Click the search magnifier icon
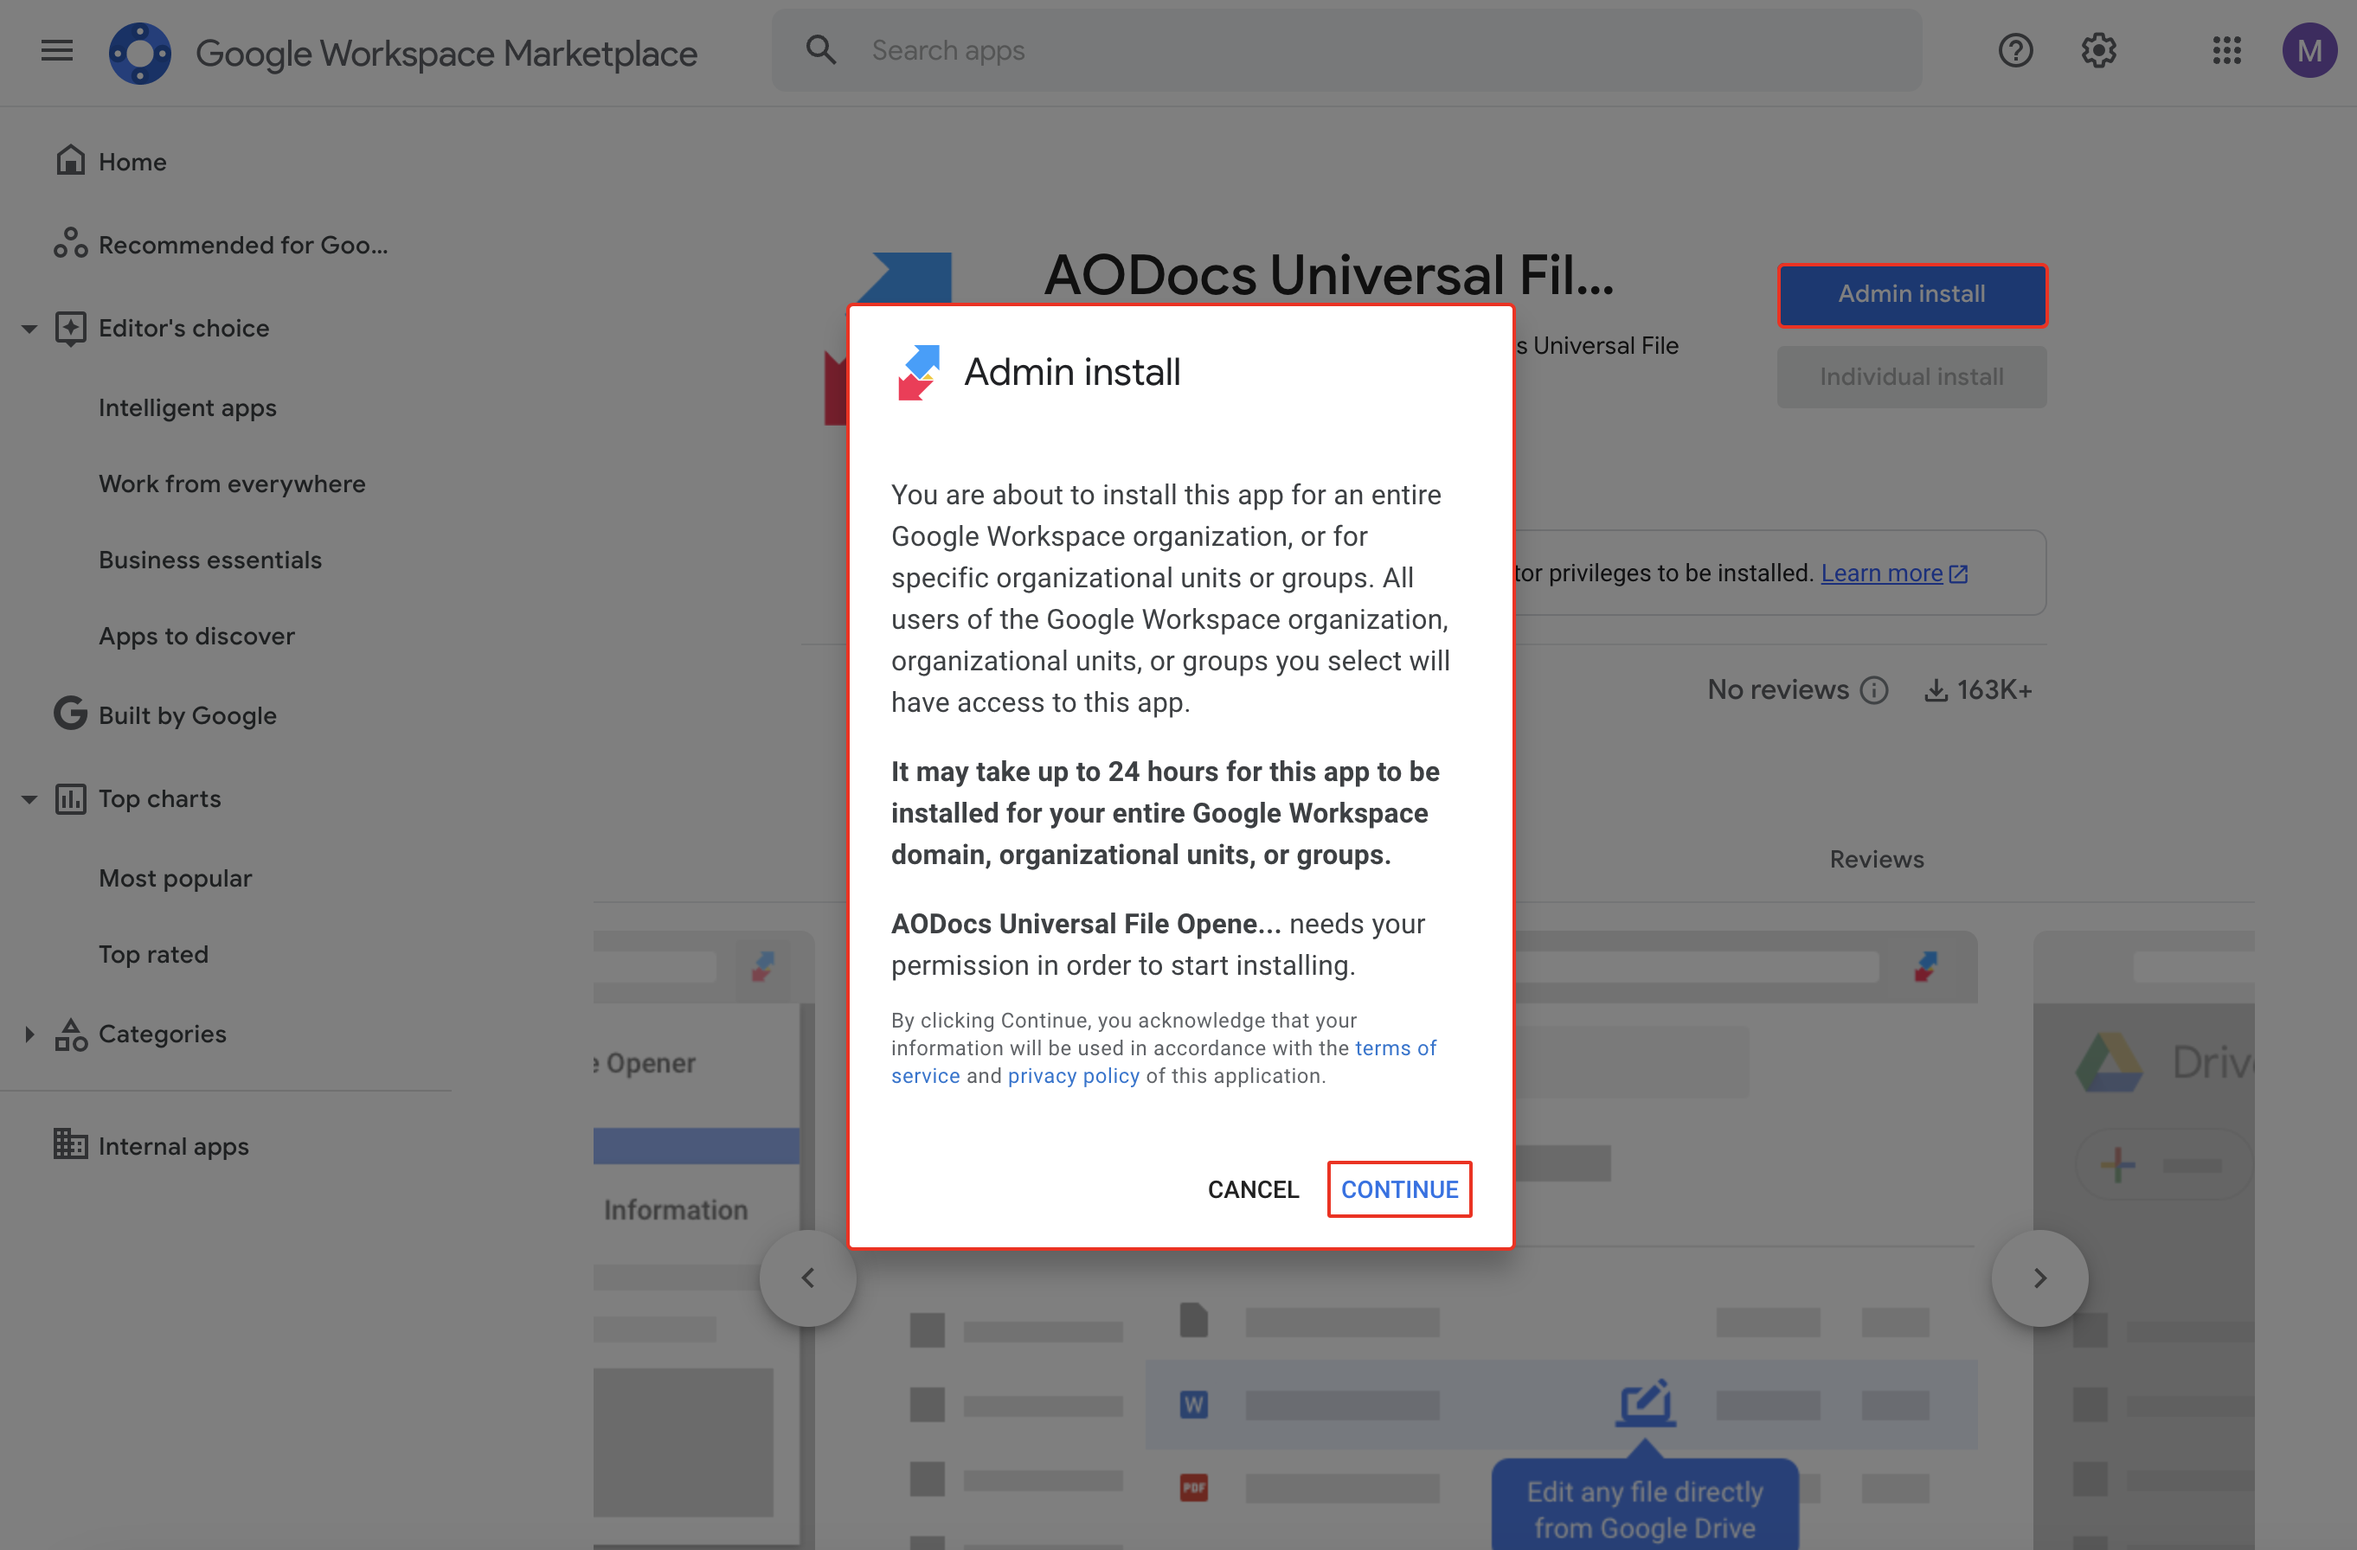 click(821, 49)
